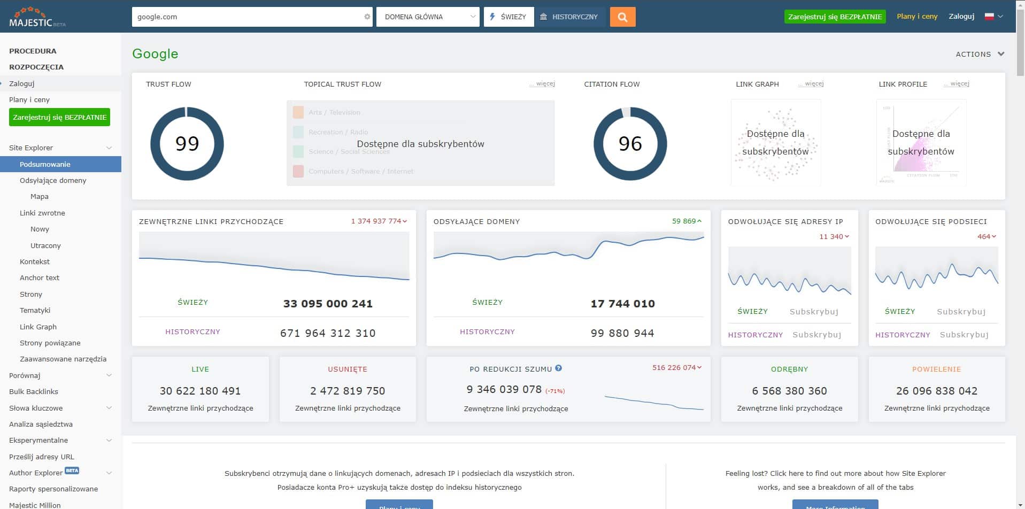Click więcej next to Link Profile
This screenshot has height=509, width=1025.
point(957,83)
